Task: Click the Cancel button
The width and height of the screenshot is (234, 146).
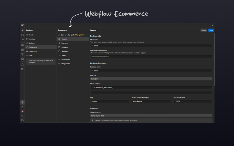Action: [x=204, y=30]
